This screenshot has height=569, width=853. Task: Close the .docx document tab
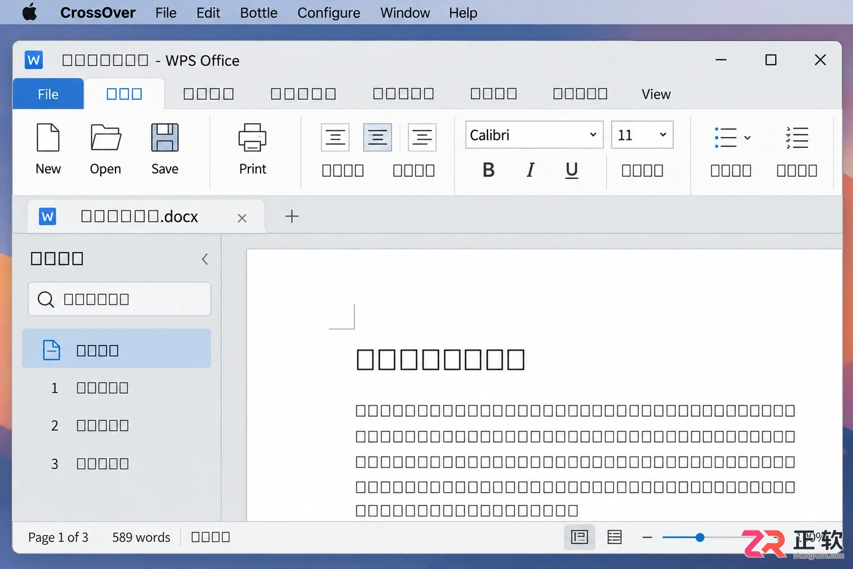pyautogui.click(x=242, y=218)
